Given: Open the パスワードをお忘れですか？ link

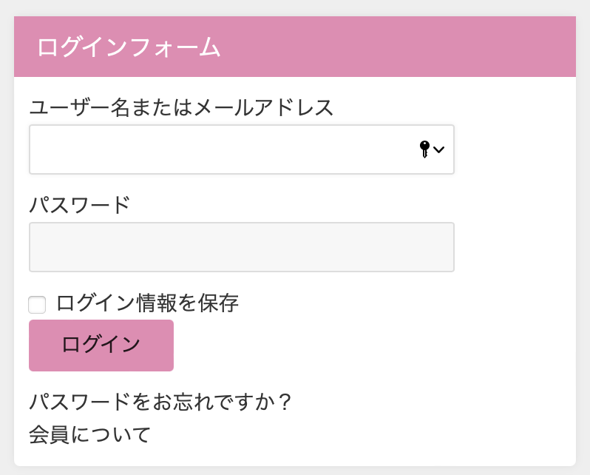Looking at the screenshot, I should tap(160, 402).
